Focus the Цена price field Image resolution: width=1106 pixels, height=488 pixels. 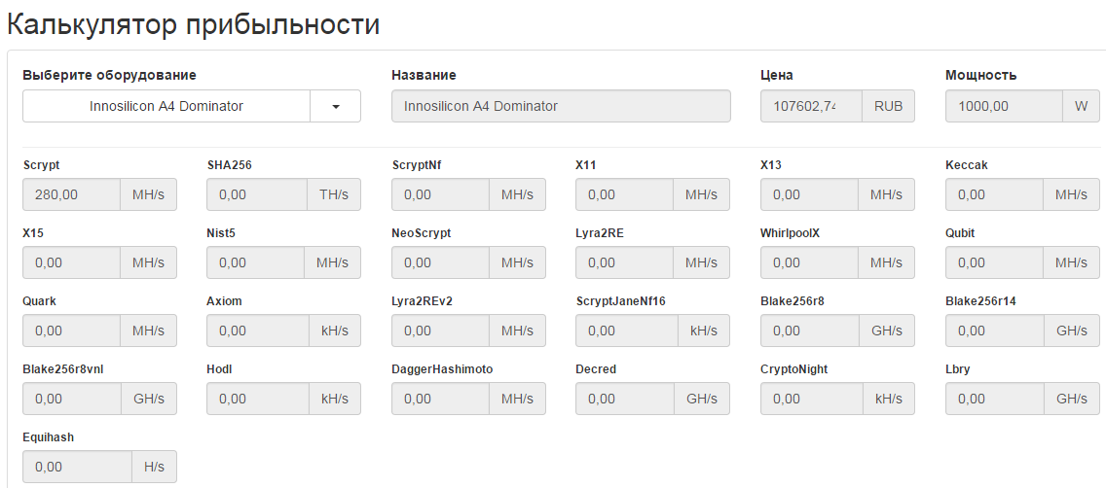point(811,106)
